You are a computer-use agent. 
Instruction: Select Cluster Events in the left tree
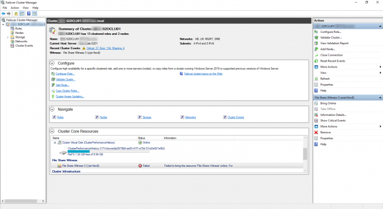pyautogui.click(x=24, y=46)
